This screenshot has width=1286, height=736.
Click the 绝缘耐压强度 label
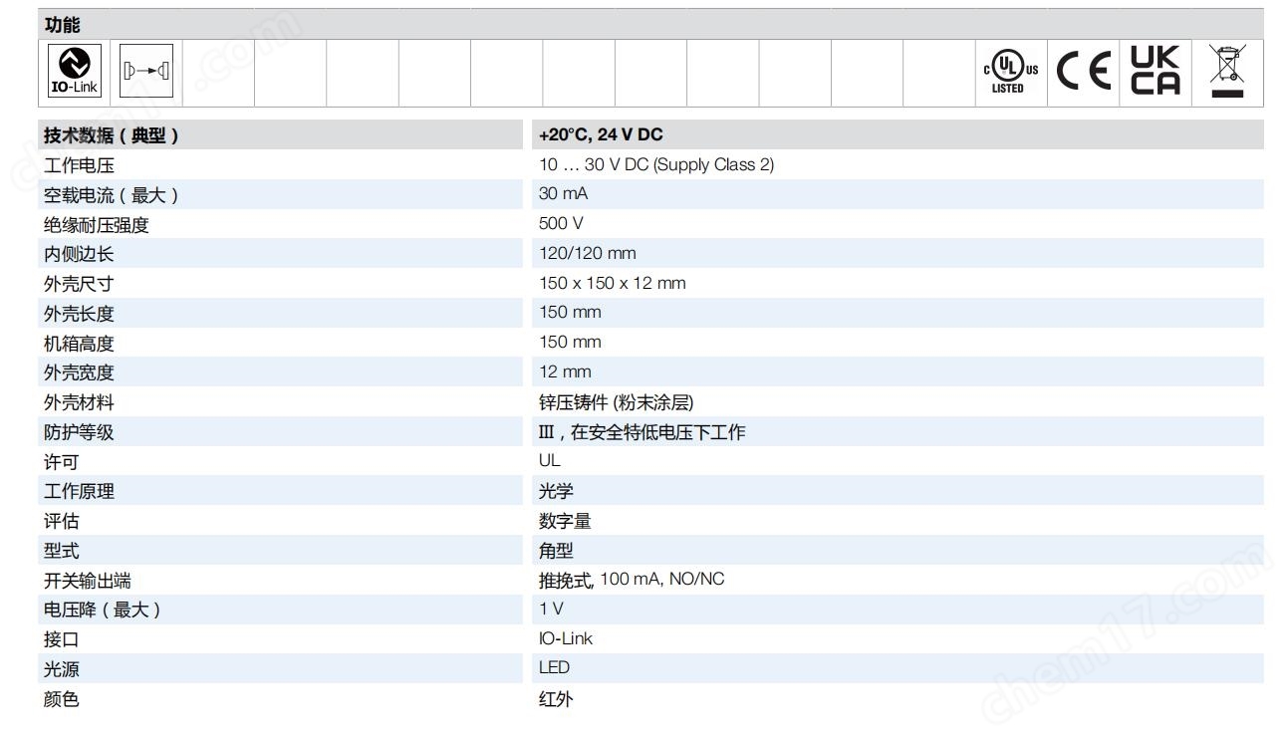96,225
